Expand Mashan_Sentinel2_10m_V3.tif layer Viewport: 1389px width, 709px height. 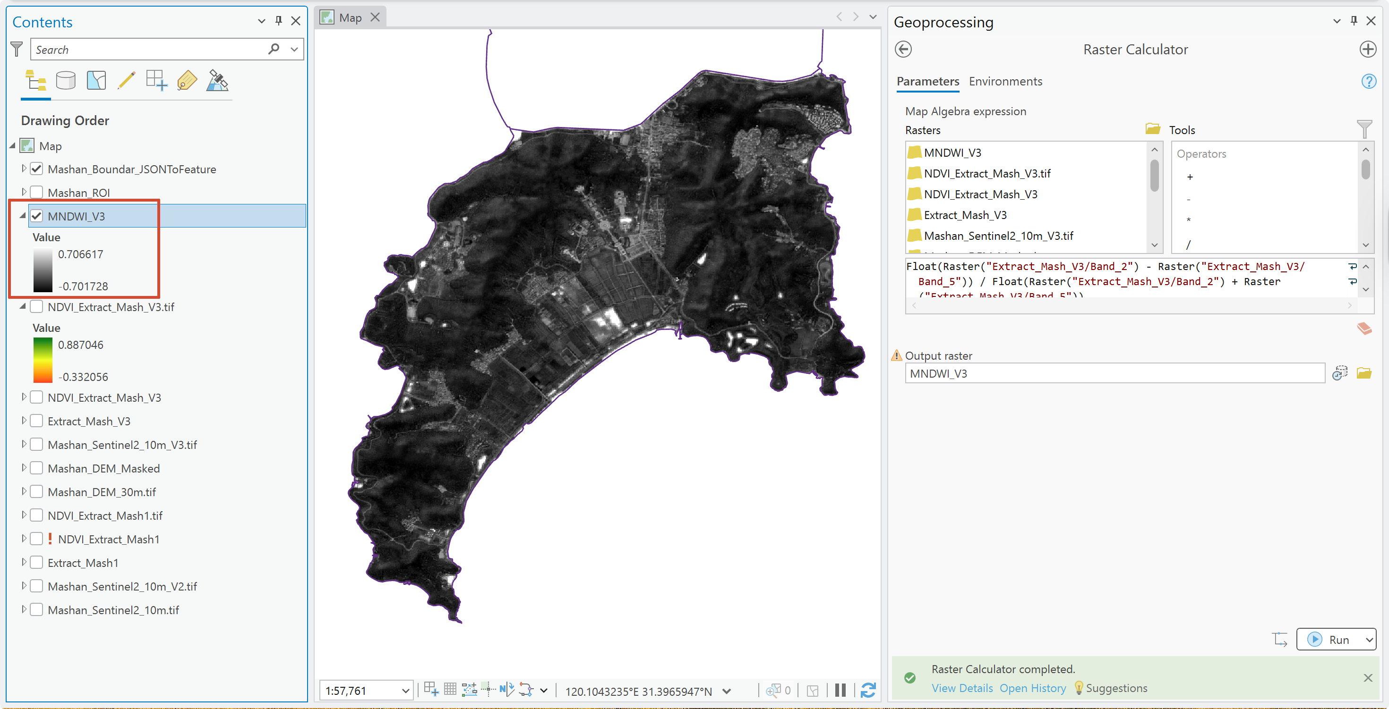[x=24, y=444]
